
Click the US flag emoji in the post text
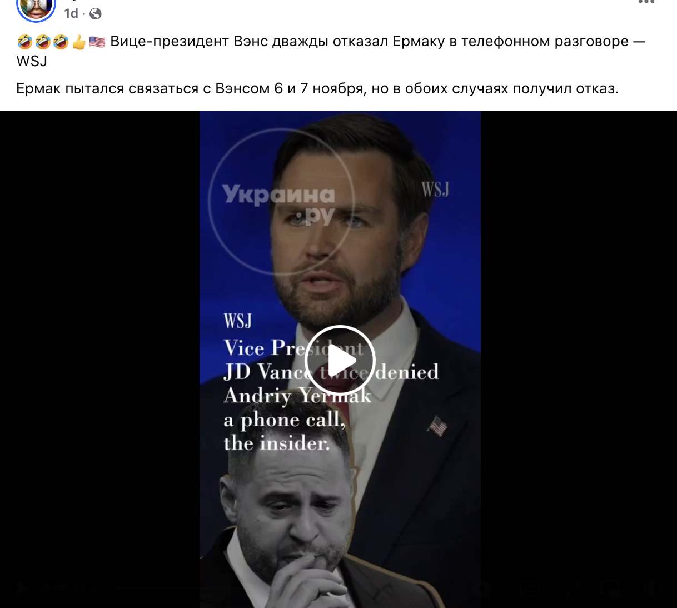pos(97,42)
